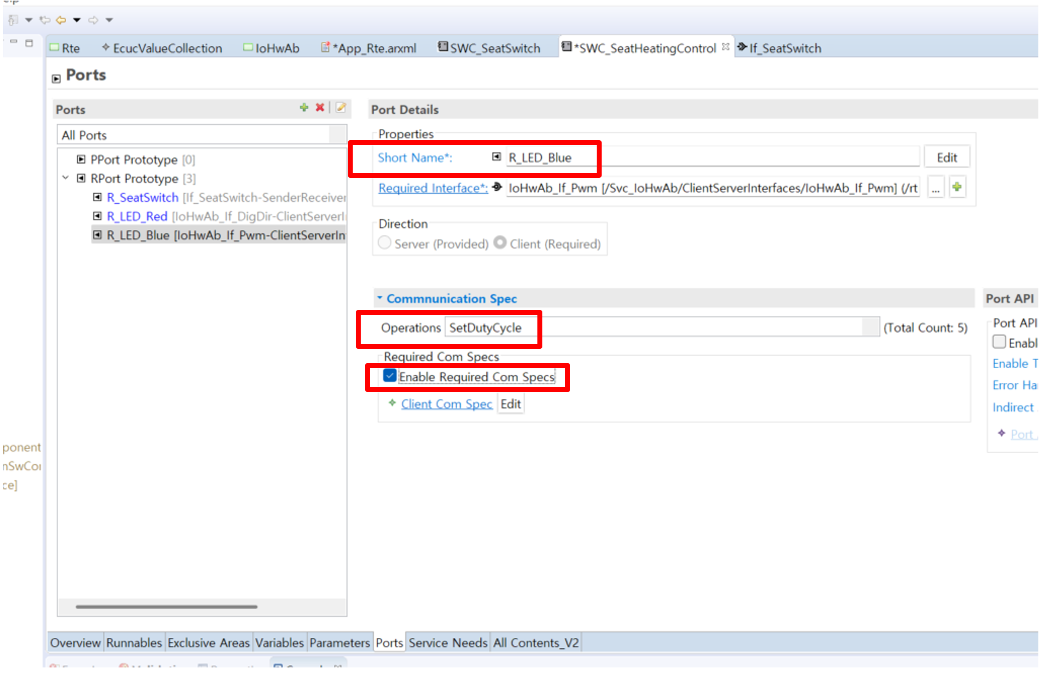
Task: Click the green add port icon
Action: (x=304, y=107)
